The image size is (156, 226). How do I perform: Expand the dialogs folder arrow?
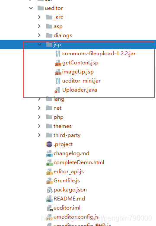[39, 35]
